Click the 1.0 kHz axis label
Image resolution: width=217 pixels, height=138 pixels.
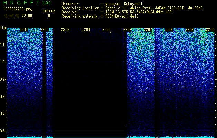coord(2,62)
